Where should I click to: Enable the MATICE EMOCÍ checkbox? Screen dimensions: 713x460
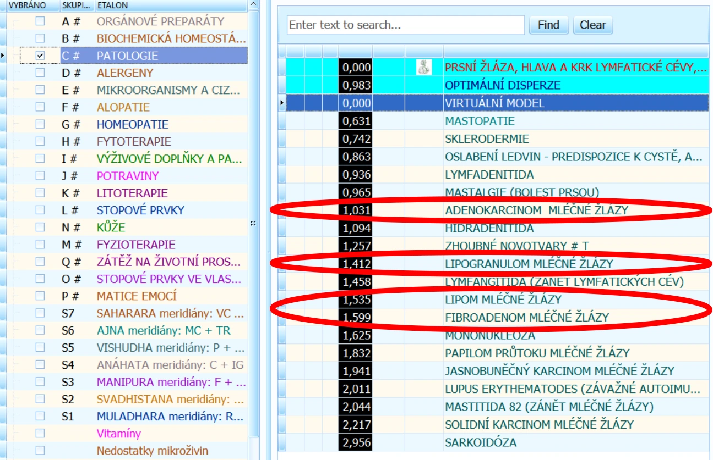pos(40,296)
